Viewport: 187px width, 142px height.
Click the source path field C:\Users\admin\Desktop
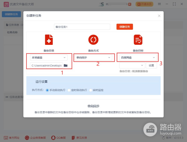point(46,65)
